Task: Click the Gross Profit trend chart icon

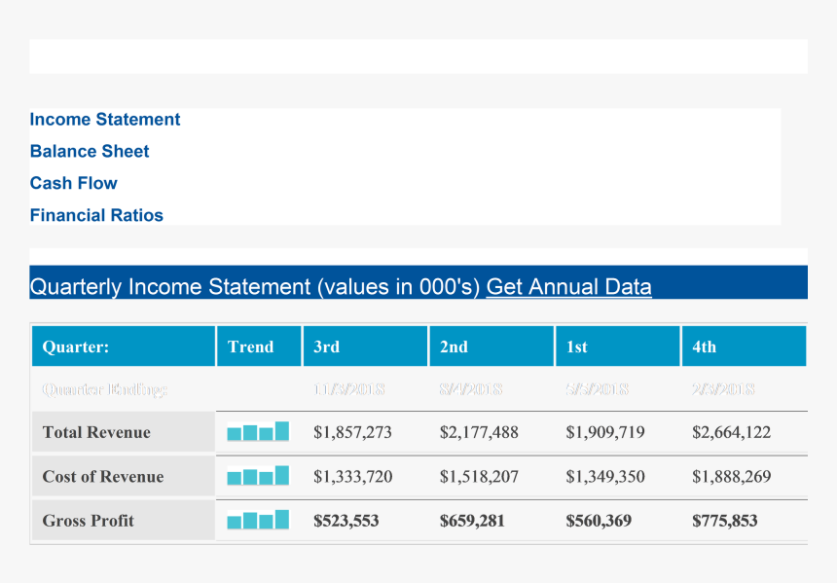Action: [258, 520]
